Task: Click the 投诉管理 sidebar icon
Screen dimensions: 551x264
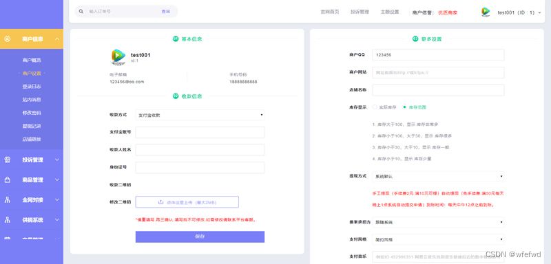Action: coord(8,159)
